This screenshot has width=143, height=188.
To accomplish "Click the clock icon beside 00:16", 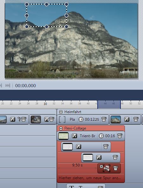I will tap(101, 136).
